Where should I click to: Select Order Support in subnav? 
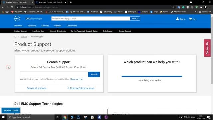[x=108, y=31]
